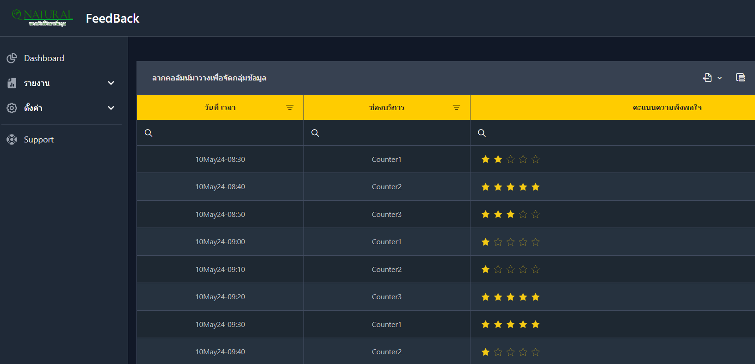Open filter icon on วันที่ เวลา column
Viewport: 755px width, 364px height.
tap(290, 108)
